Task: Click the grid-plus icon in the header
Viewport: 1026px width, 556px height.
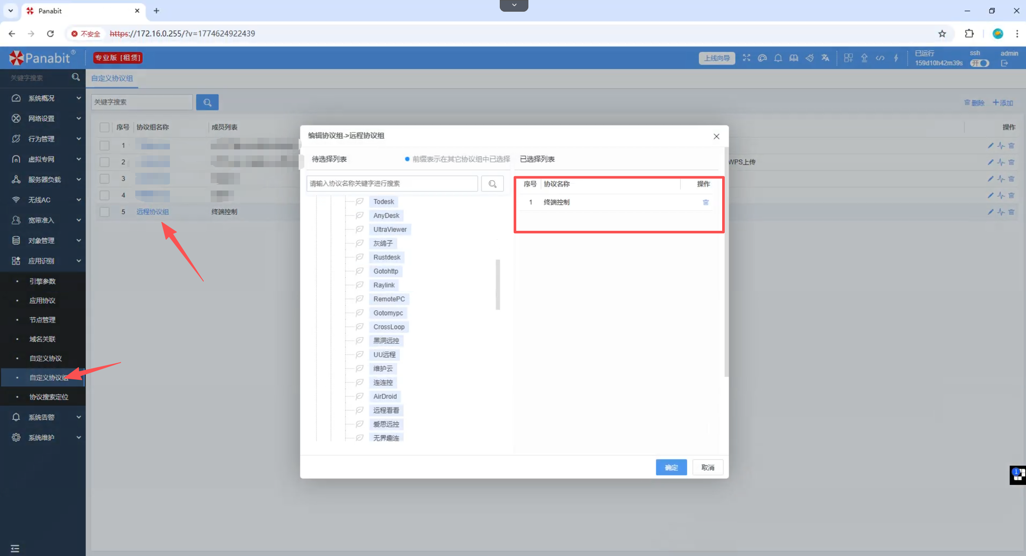Action: point(848,58)
